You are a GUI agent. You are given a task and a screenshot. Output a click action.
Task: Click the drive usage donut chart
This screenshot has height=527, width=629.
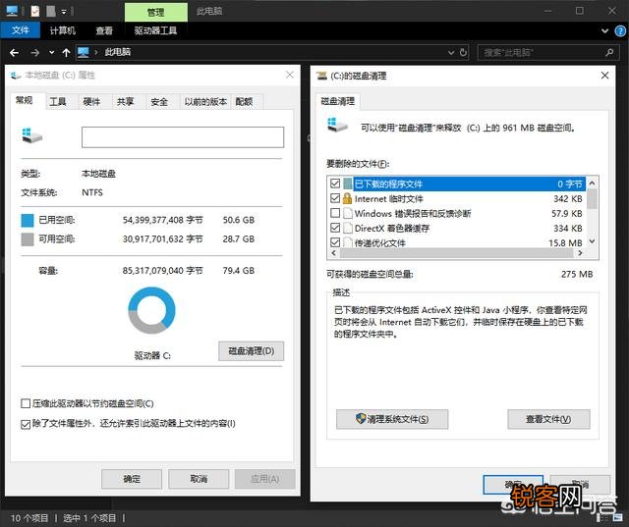tap(151, 310)
